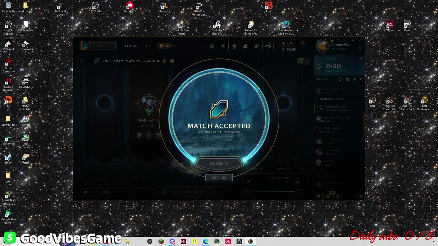Tick the Next Reward checkbox
438x246 pixels.
click(x=297, y=181)
